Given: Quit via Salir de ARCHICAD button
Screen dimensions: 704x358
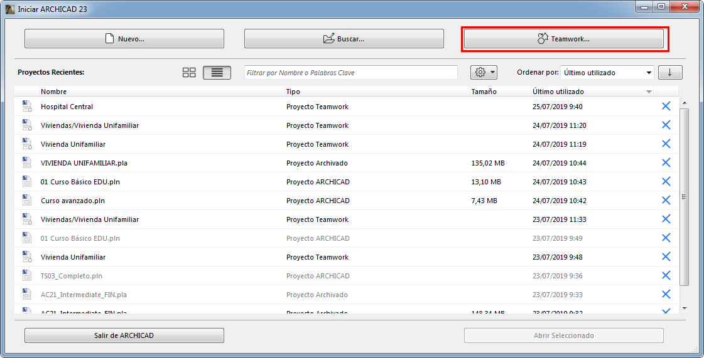Looking at the screenshot, I should [x=124, y=335].
